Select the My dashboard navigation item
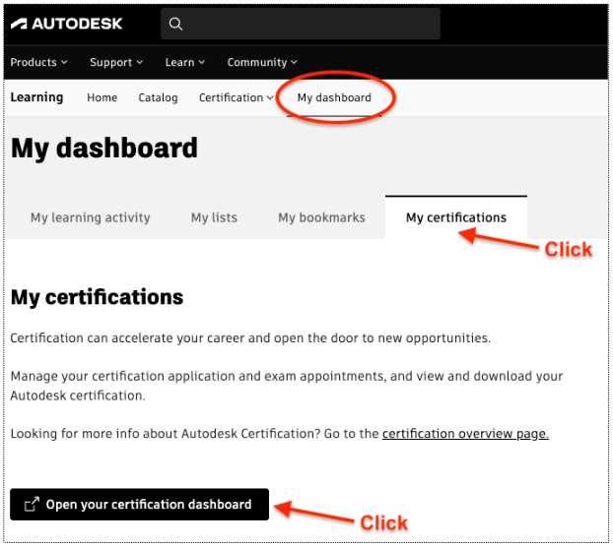The width and height of the screenshot is (613, 548). tap(334, 97)
